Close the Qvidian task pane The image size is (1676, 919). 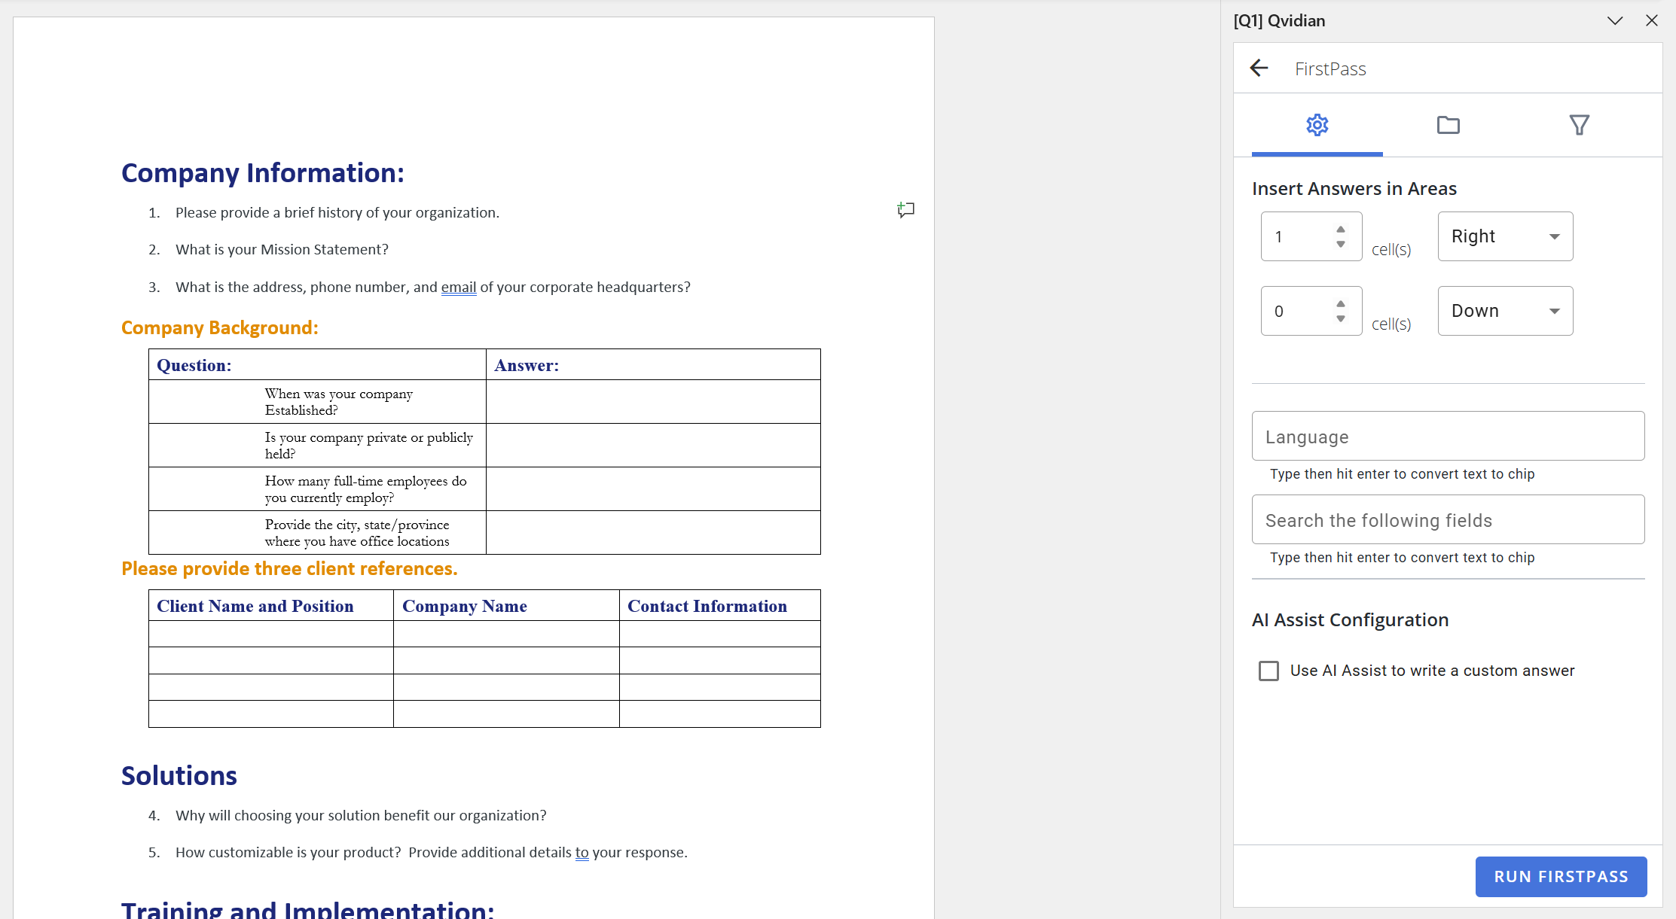tap(1651, 21)
